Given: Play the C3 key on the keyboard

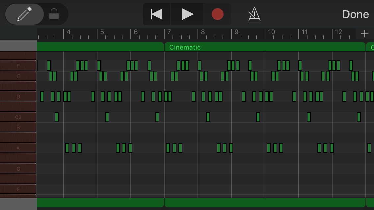Looking at the screenshot, I should (x=18, y=117).
